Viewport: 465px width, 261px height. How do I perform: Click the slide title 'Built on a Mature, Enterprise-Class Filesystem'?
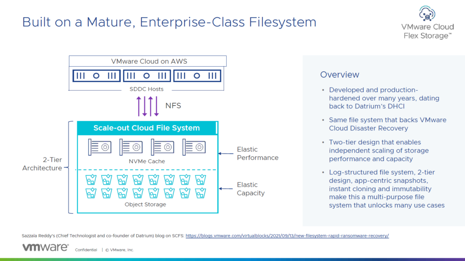click(x=169, y=22)
